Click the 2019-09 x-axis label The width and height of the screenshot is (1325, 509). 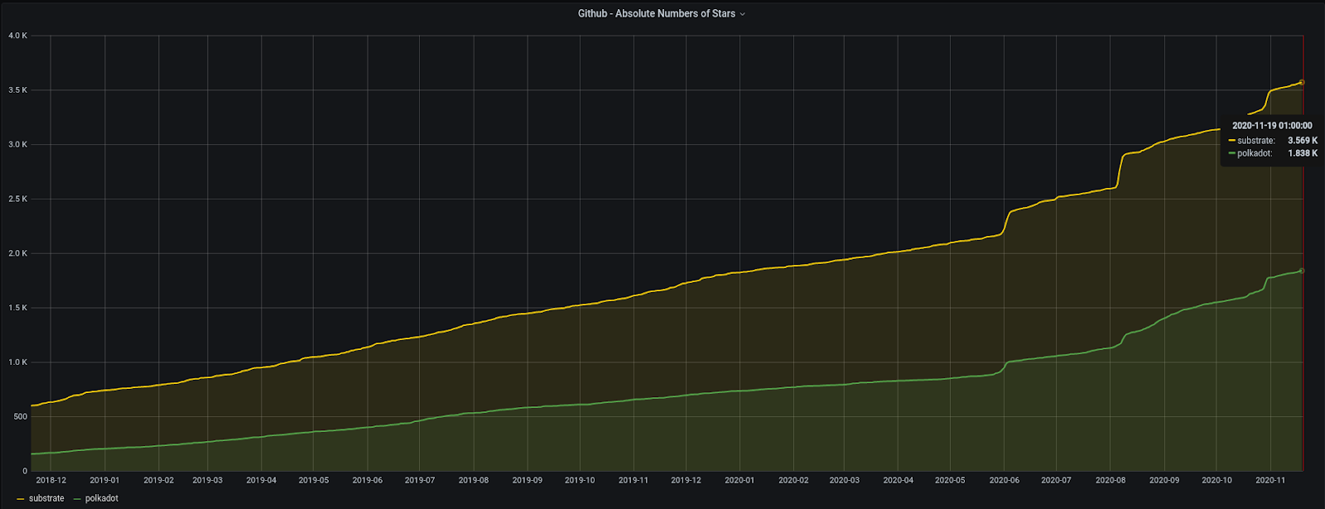point(527,480)
